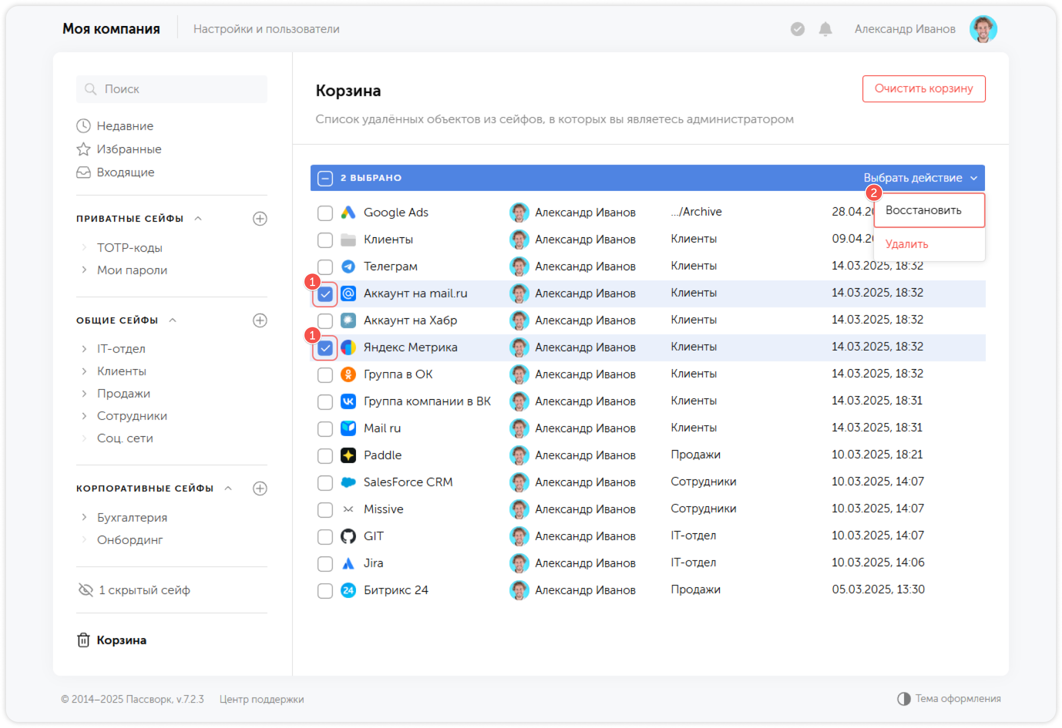1062x728 pixels.
Task: Add a new corporate safe with plus icon
Action: point(259,488)
